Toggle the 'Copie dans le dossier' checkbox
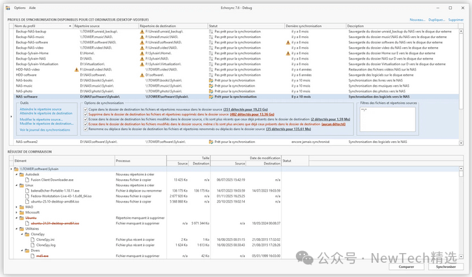Screen dimensions: 472x277 tap(85, 109)
